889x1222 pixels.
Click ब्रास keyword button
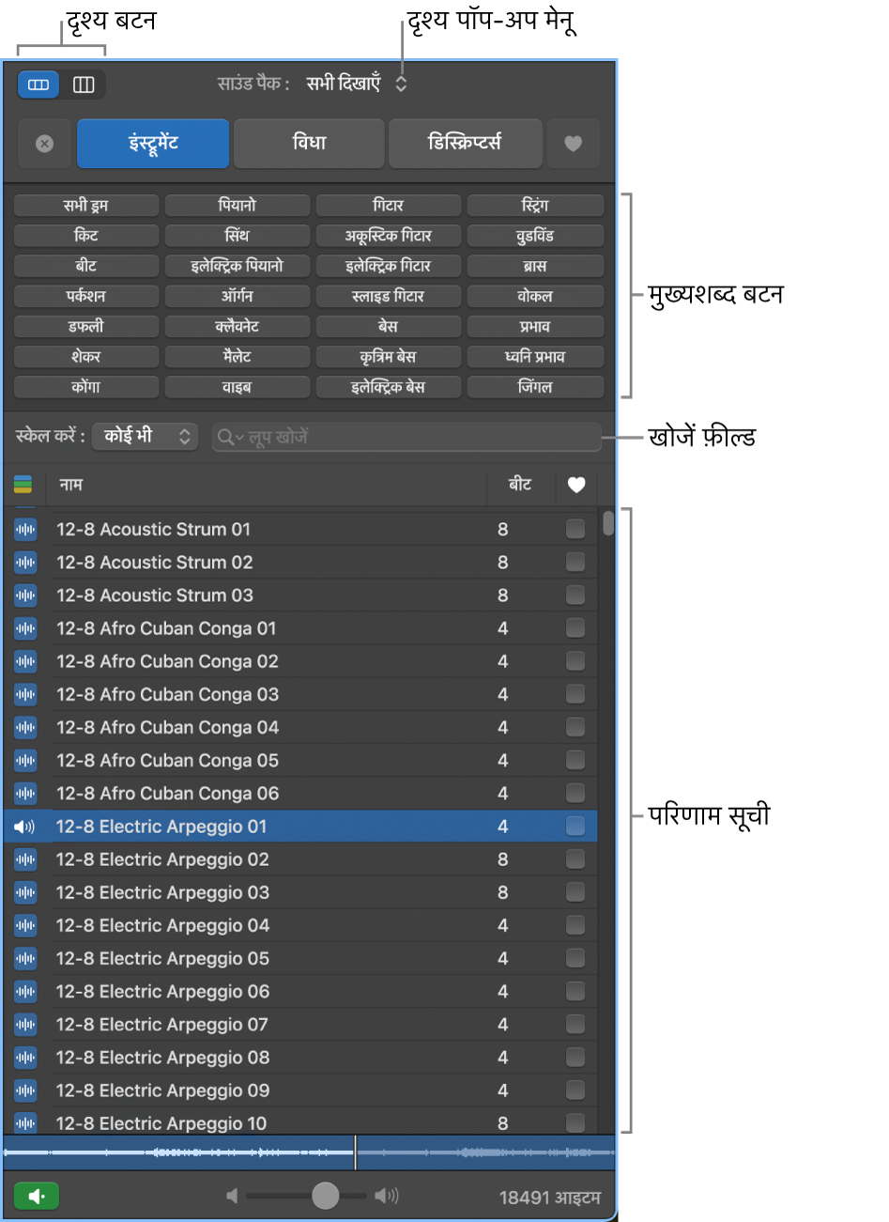[535, 266]
